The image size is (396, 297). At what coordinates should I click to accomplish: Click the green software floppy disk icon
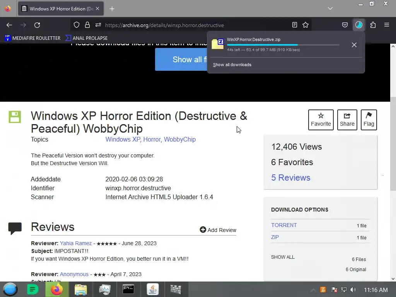click(x=15, y=117)
